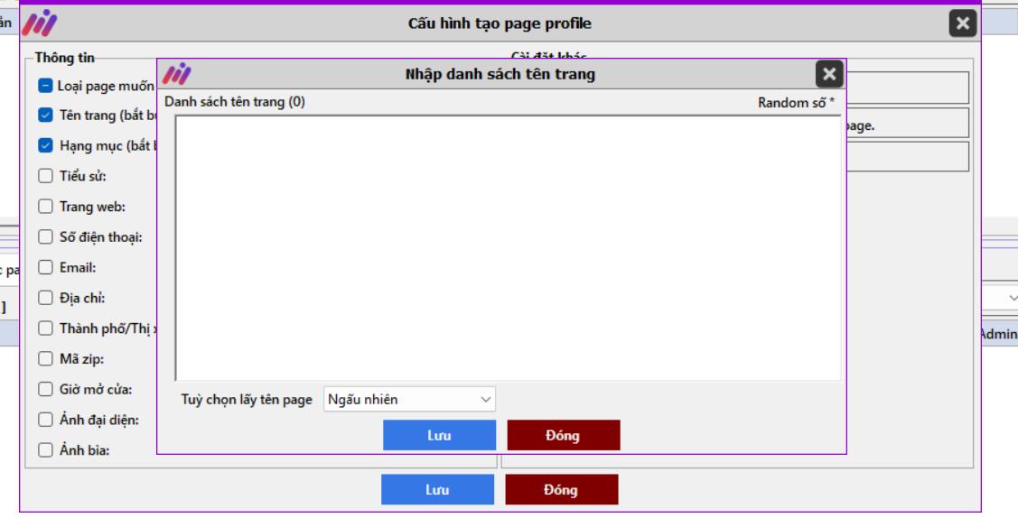Close the "Nhập danh sách tên trang" dialog
The image size is (1018, 518).
(x=830, y=74)
